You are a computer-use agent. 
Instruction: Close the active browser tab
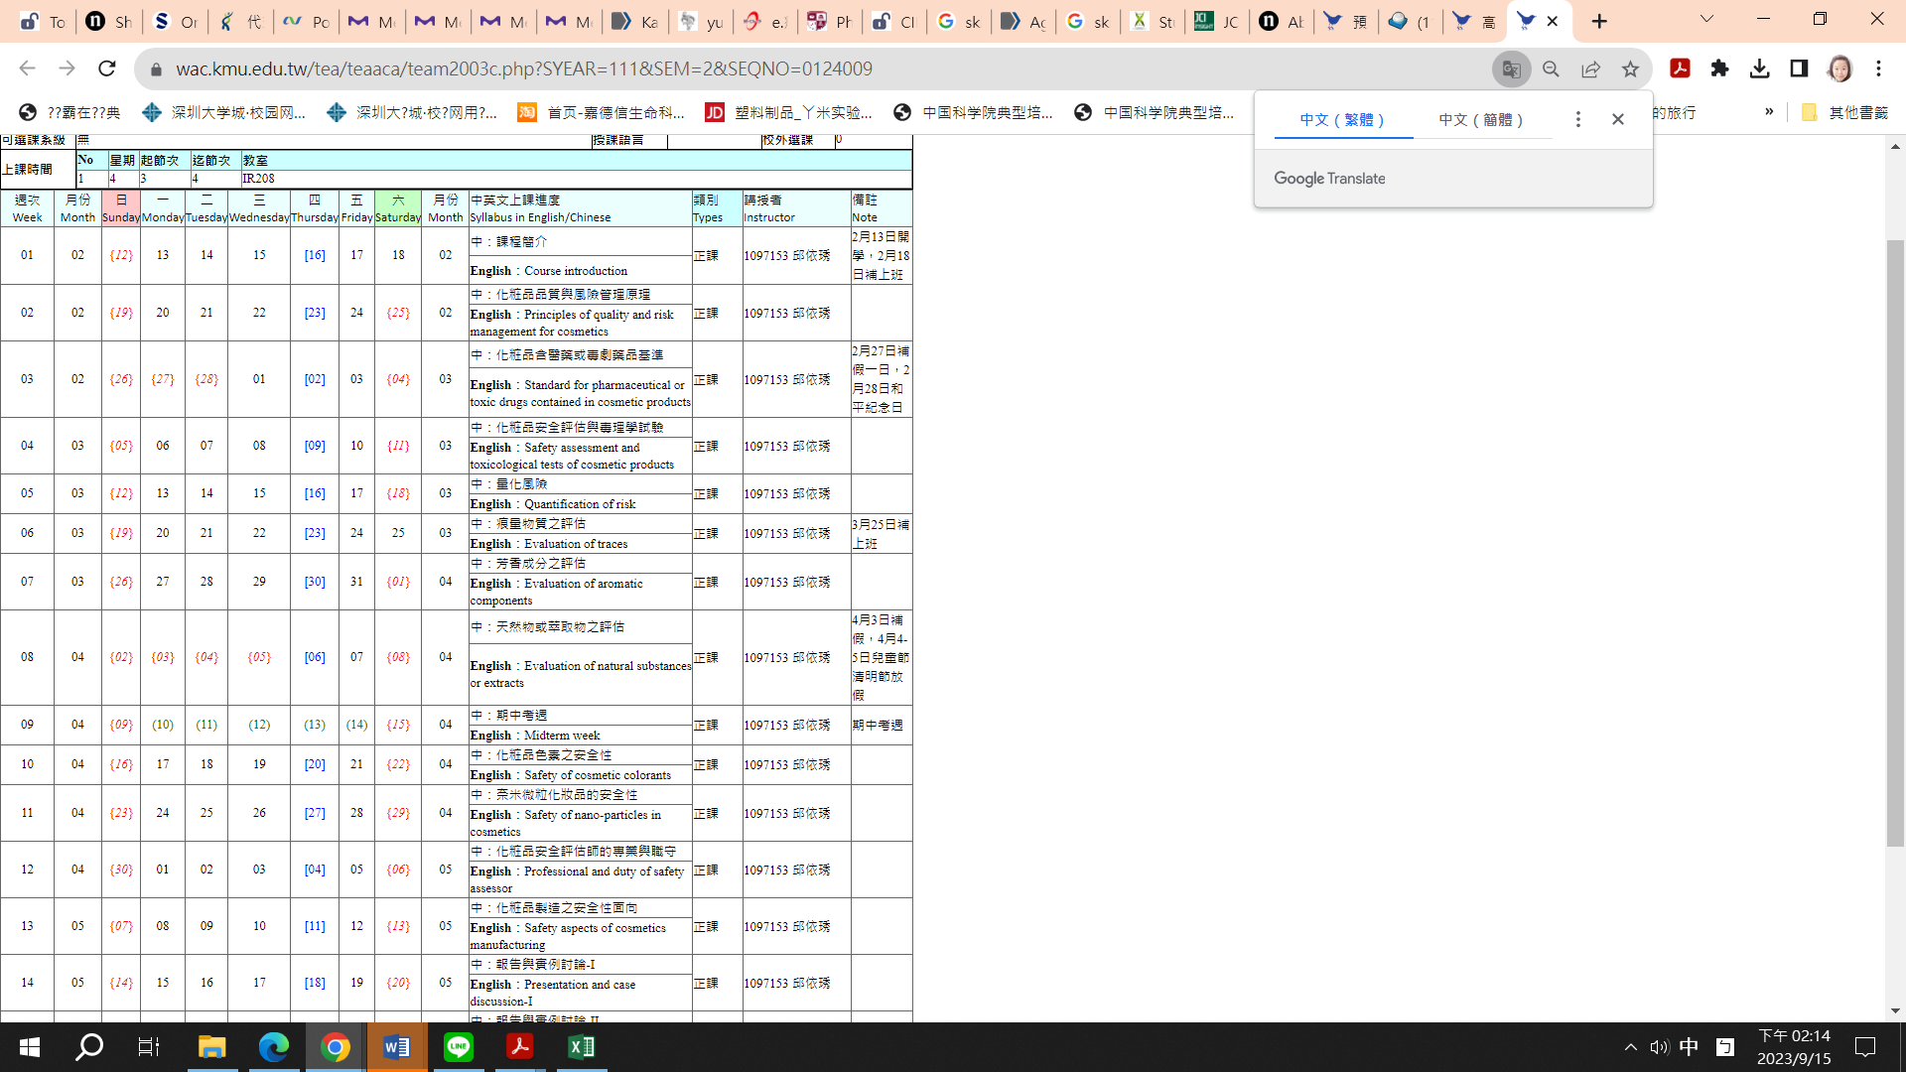pyautogui.click(x=1553, y=21)
